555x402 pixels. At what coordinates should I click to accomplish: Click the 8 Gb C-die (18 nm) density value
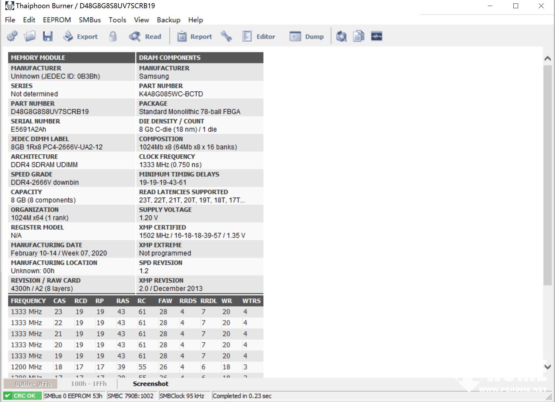pos(178,129)
